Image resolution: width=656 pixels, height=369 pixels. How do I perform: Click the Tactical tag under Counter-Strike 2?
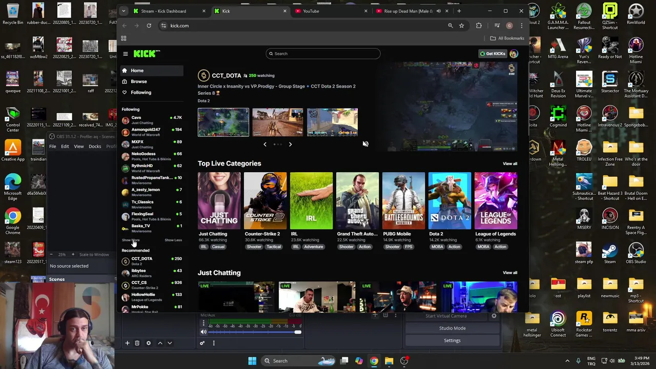(274, 247)
